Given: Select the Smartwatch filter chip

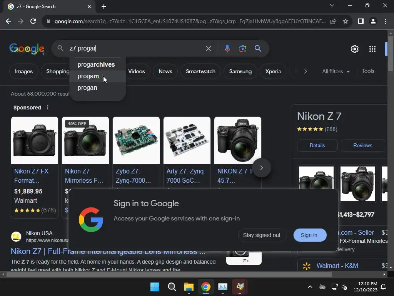Looking at the screenshot, I should [200, 71].
